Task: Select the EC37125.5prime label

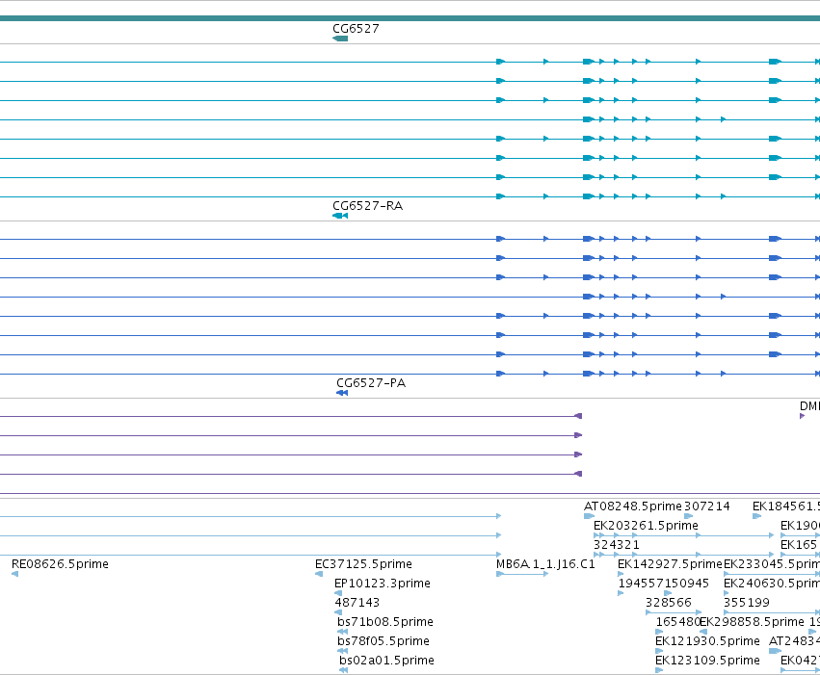Action: tap(363, 564)
